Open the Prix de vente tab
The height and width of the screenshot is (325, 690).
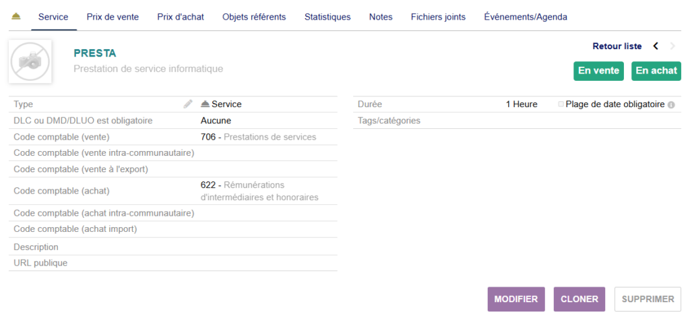coord(113,17)
